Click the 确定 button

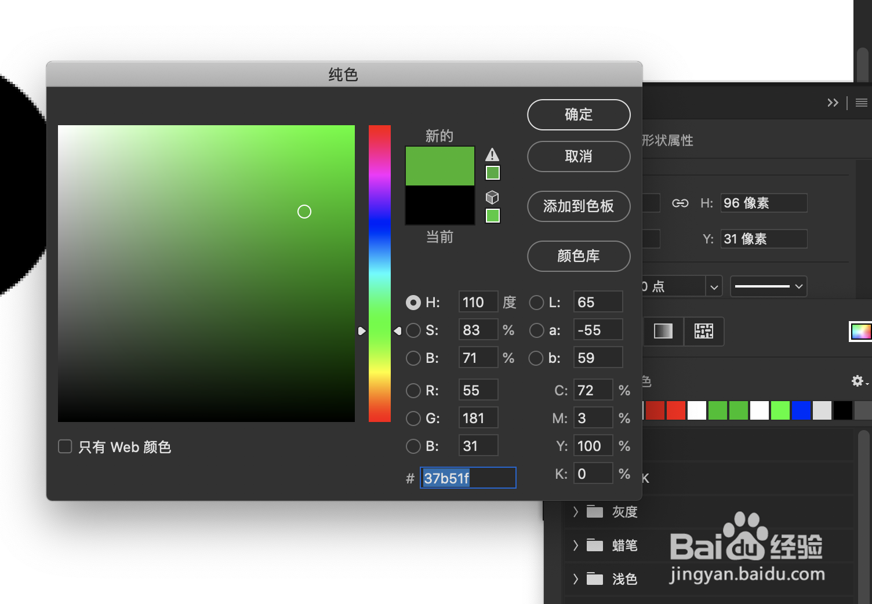(x=579, y=115)
